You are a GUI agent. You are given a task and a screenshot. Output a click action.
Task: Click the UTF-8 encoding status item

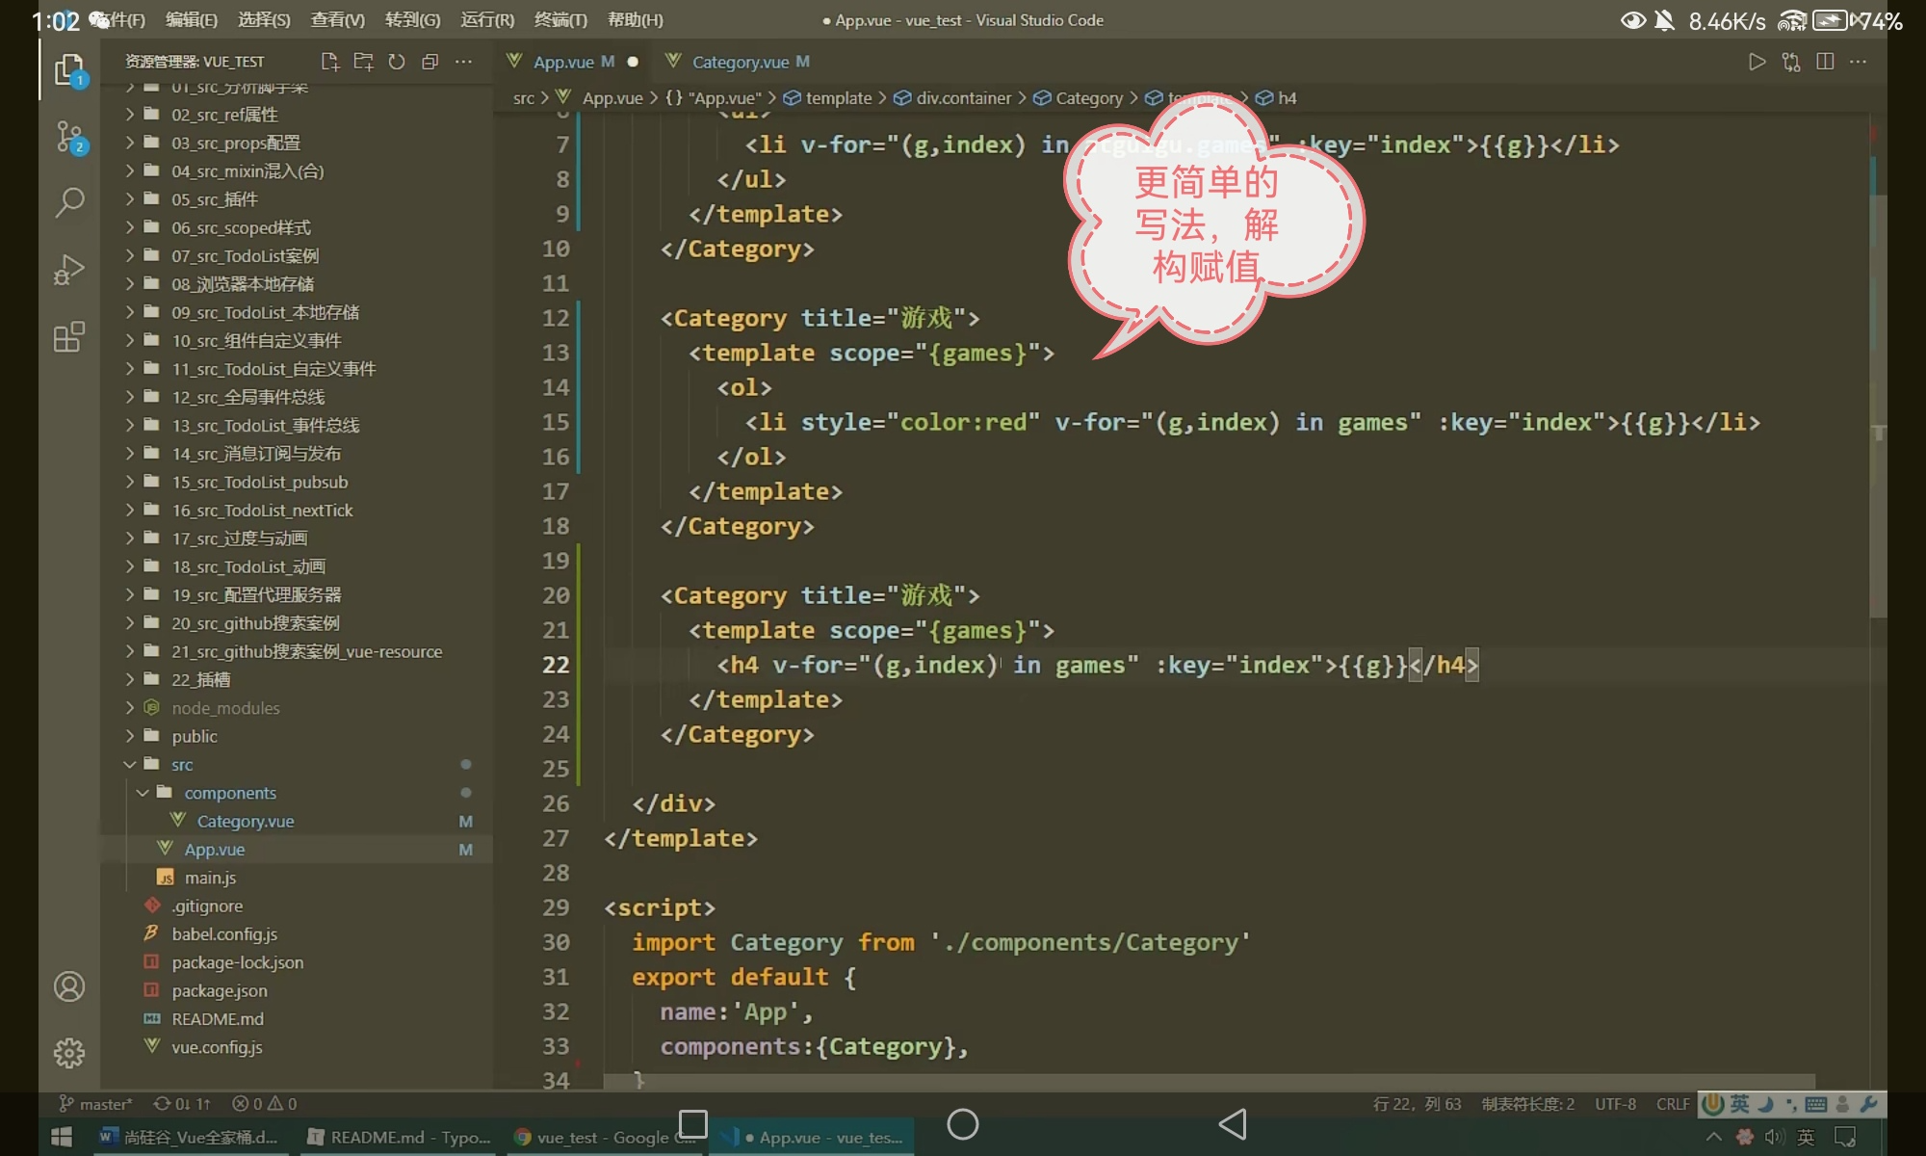pyautogui.click(x=1615, y=1104)
